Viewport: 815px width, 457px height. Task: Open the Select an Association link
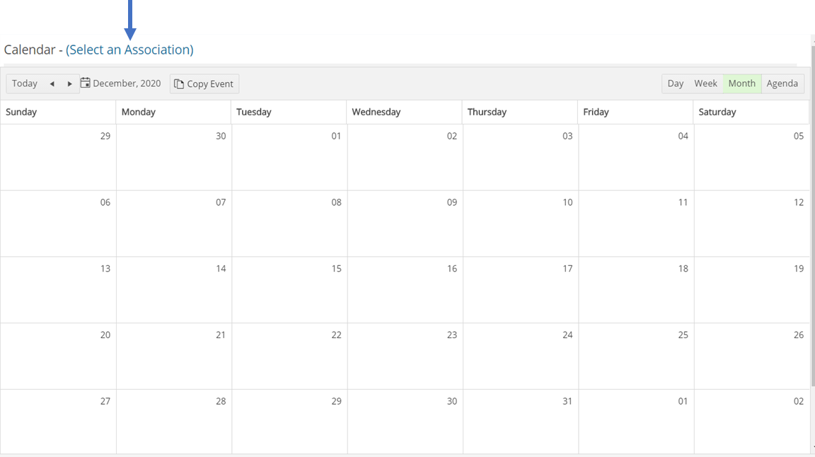129,50
